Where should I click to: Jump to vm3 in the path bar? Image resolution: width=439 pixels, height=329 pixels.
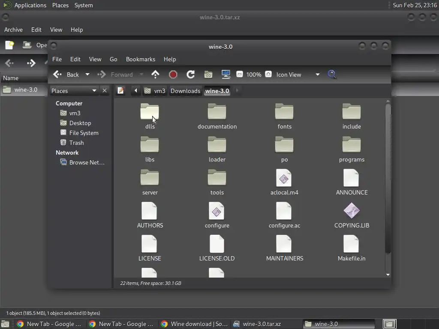155,91
